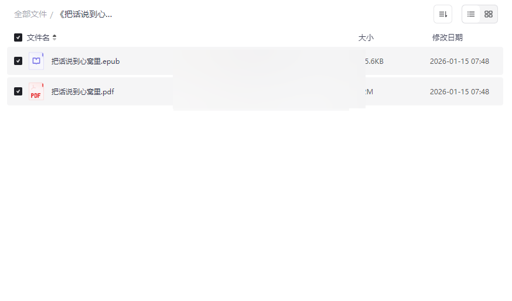The height and width of the screenshot is (301, 512).
Task: Open the file 把话说到心窝里.pdf
Action: pyautogui.click(x=83, y=91)
